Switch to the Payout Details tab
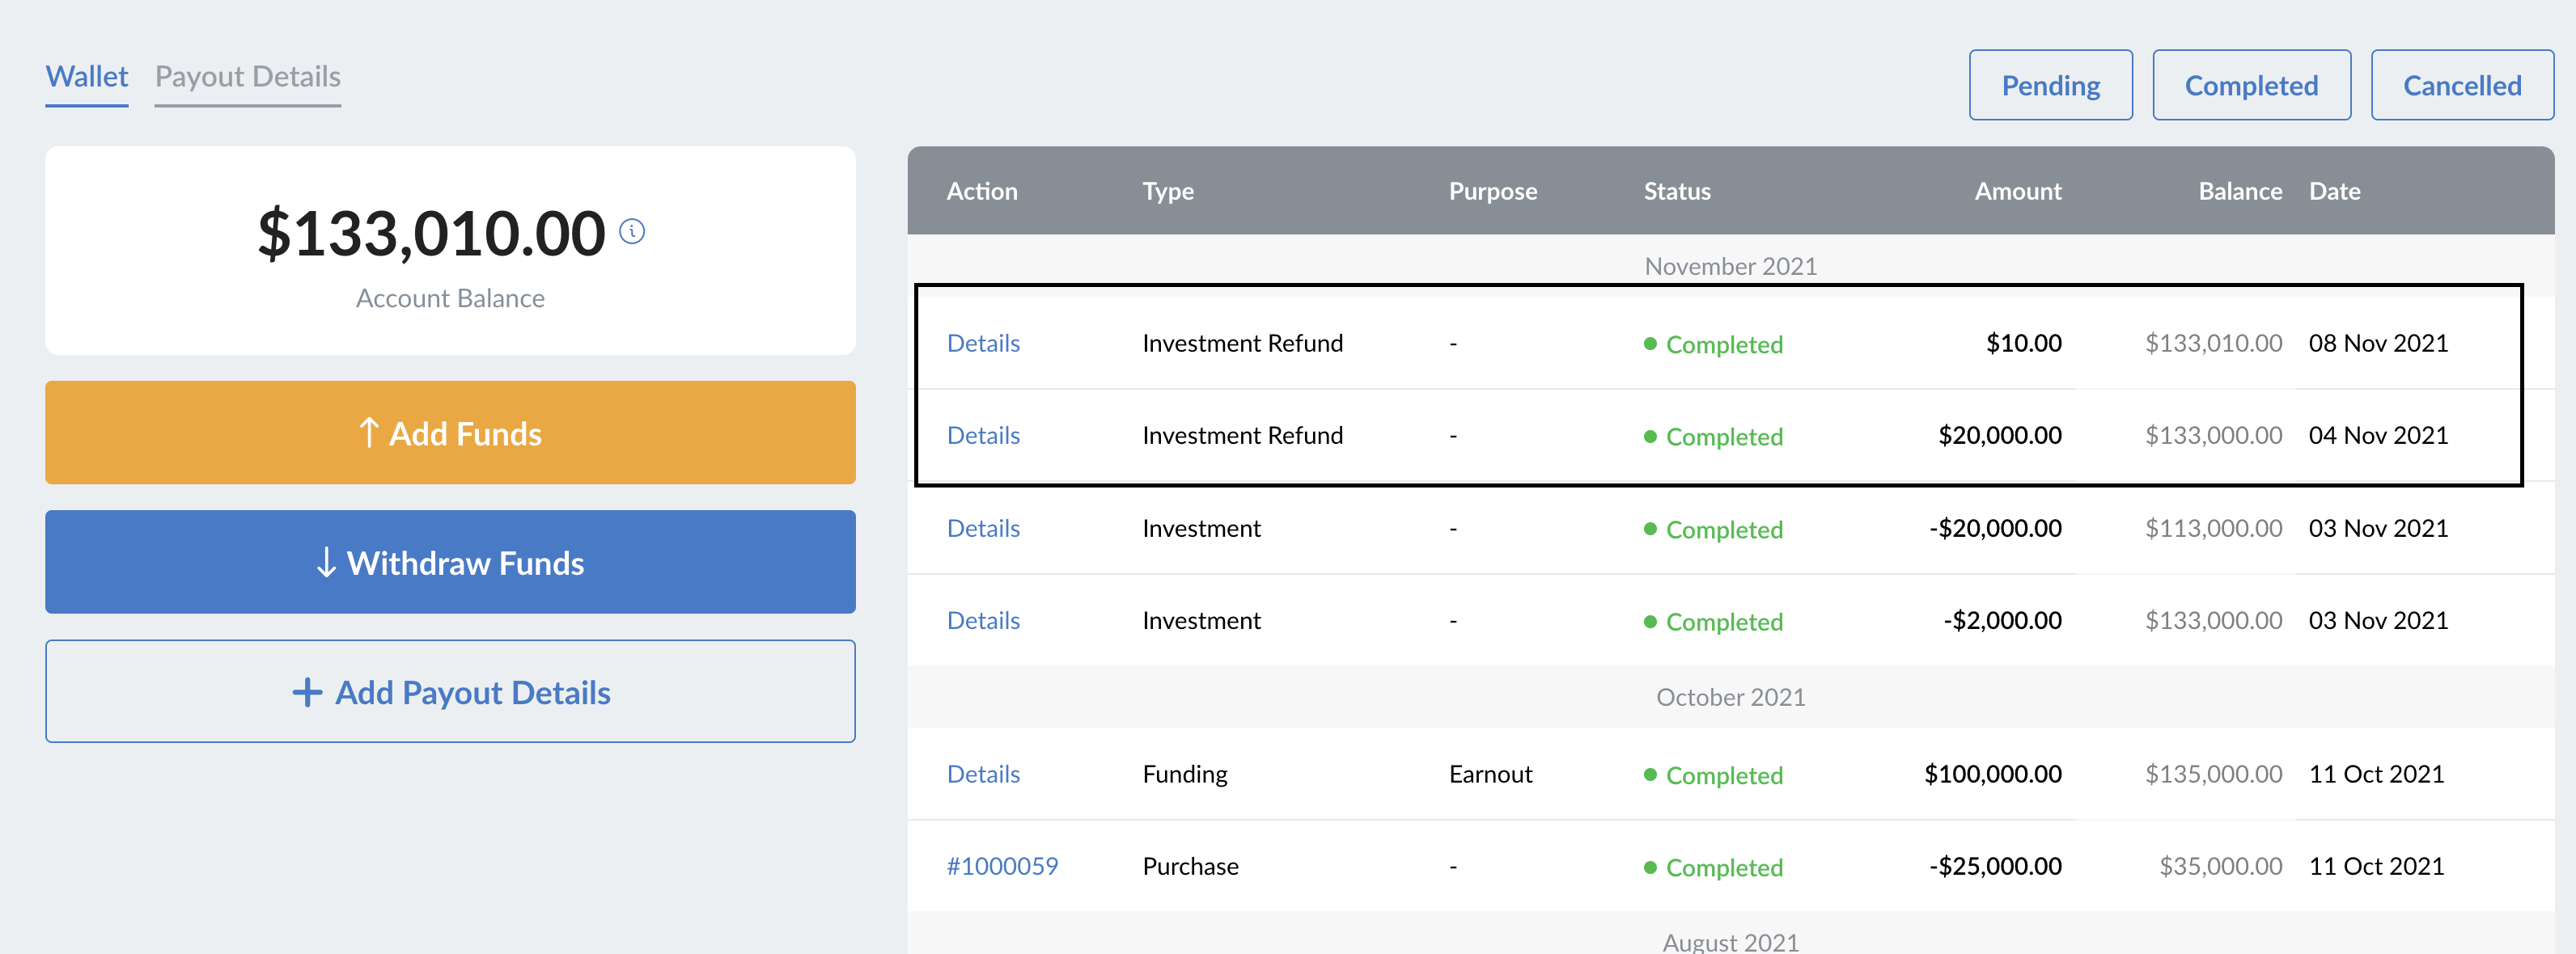Viewport: 2576px width, 954px height. [248, 77]
